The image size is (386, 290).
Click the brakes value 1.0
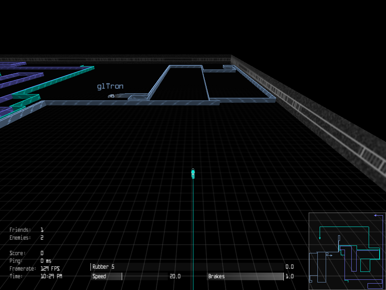(x=289, y=276)
